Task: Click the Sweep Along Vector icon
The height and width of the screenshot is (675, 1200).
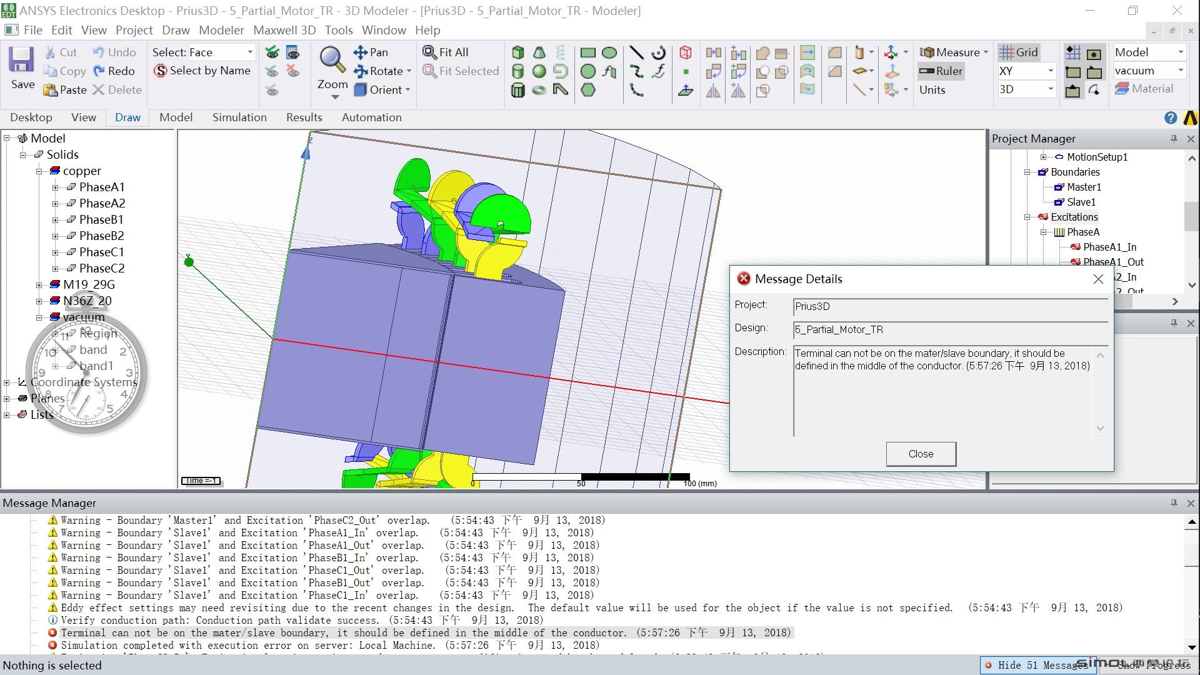Action: click(x=807, y=52)
